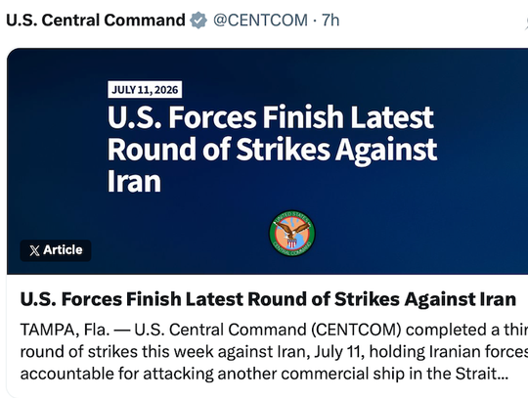
Task: Click the partially visible Grok icon at top right
Action: (526, 21)
